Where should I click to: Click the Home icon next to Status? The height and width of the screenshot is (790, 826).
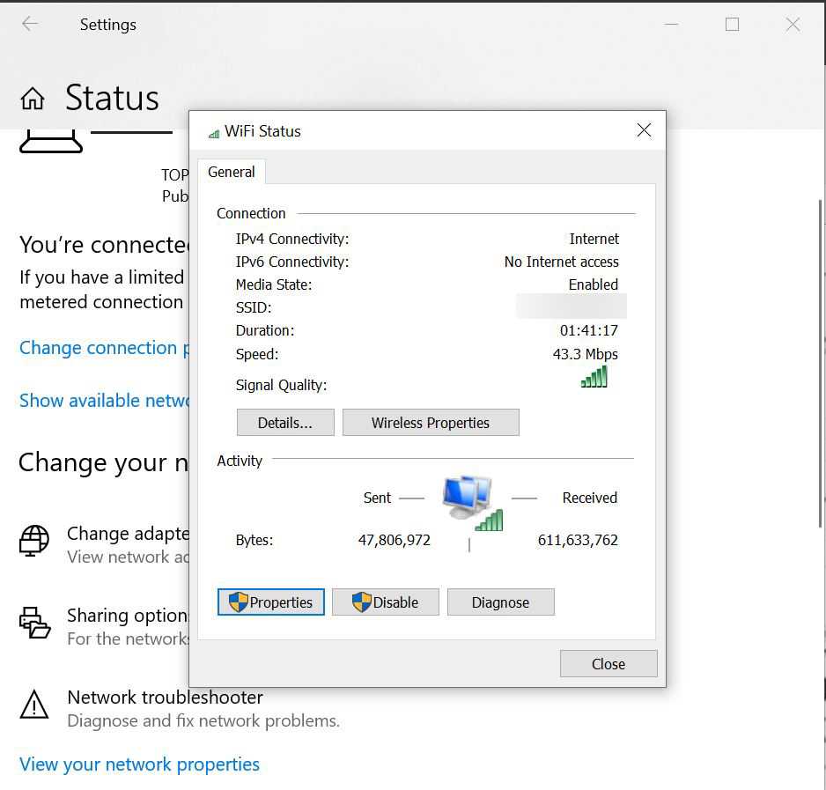33,98
